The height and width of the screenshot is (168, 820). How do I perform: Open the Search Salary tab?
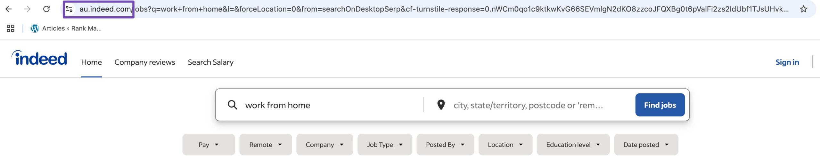[x=210, y=62]
